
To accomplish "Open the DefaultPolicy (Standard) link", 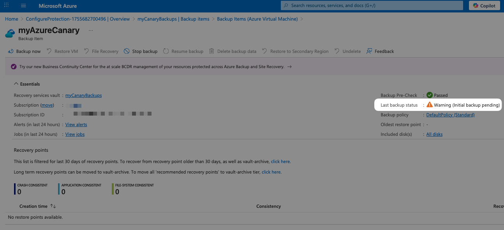I will coord(451,115).
